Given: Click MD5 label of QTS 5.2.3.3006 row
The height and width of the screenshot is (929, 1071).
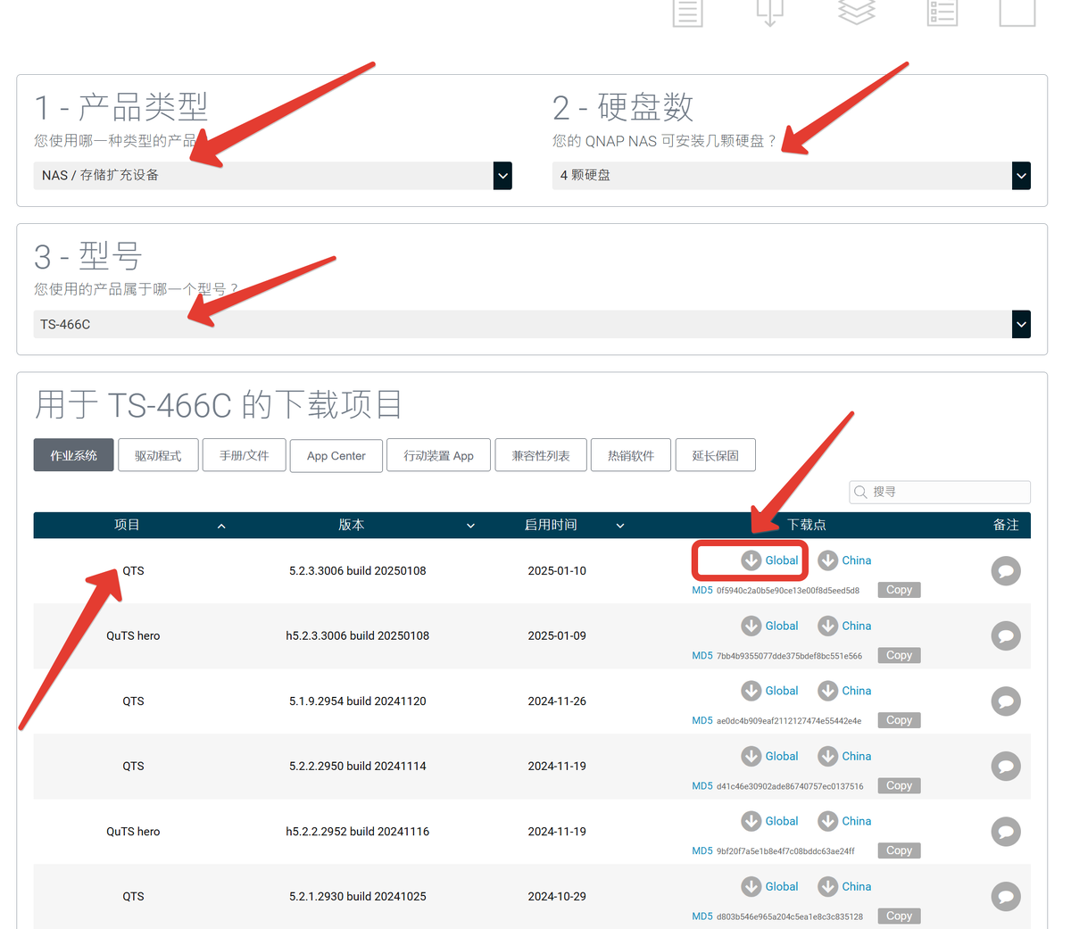Looking at the screenshot, I should point(702,590).
